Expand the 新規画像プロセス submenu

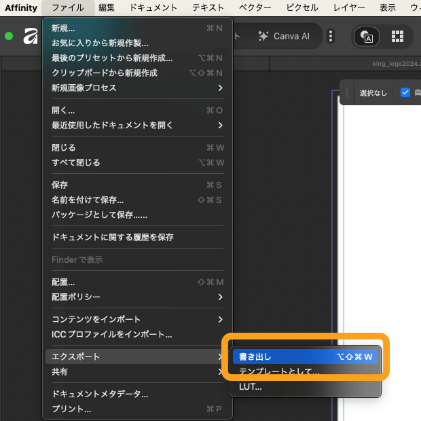(137, 88)
